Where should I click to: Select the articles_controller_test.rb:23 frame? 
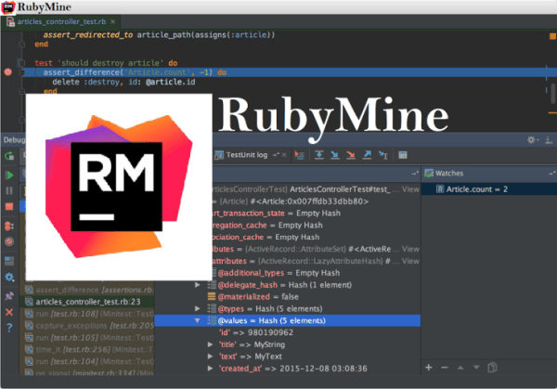click(87, 302)
